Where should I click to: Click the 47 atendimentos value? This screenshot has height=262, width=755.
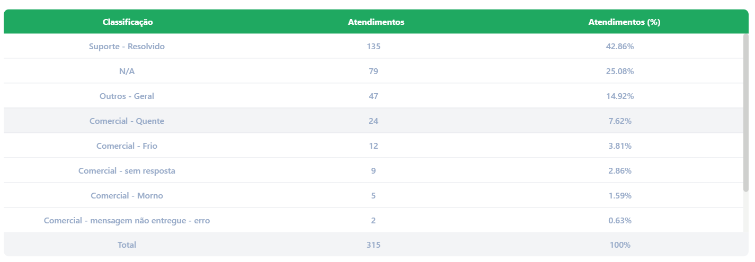[x=374, y=96]
